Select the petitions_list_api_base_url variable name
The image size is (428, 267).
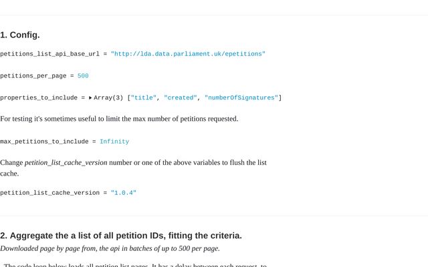tap(49, 53)
